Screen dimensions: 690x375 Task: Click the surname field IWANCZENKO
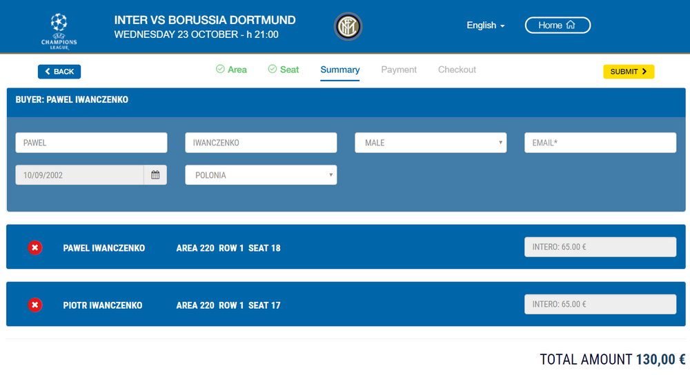(261, 143)
